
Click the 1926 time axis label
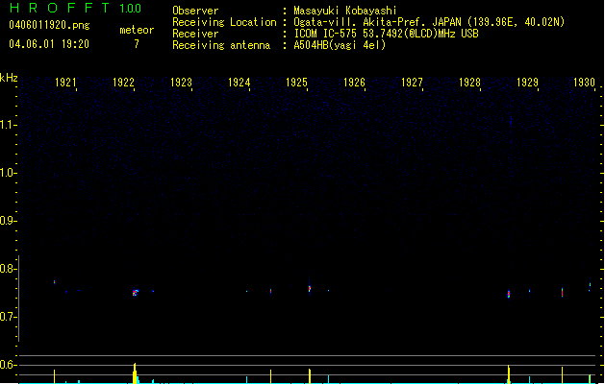tap(355, 83)
